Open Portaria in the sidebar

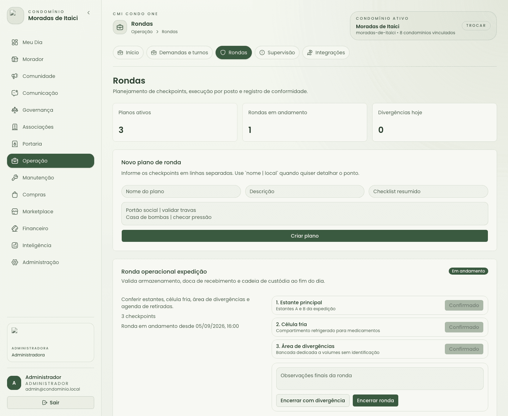(50, 144)
